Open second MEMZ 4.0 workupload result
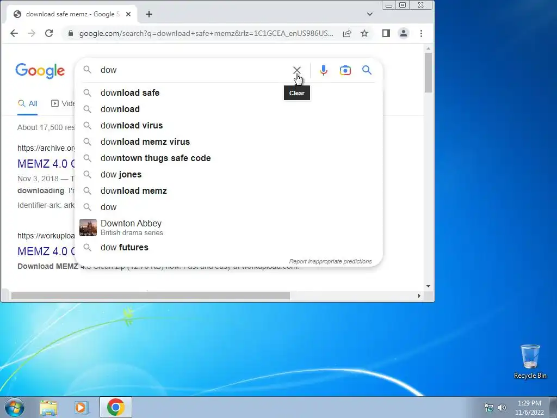The image size is (557, 418). click(x=46, y=251)
